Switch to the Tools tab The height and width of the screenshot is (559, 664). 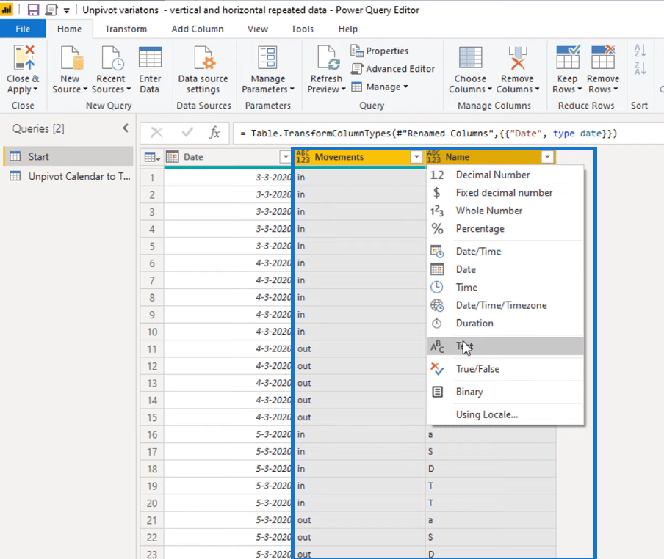coord(303,29)
